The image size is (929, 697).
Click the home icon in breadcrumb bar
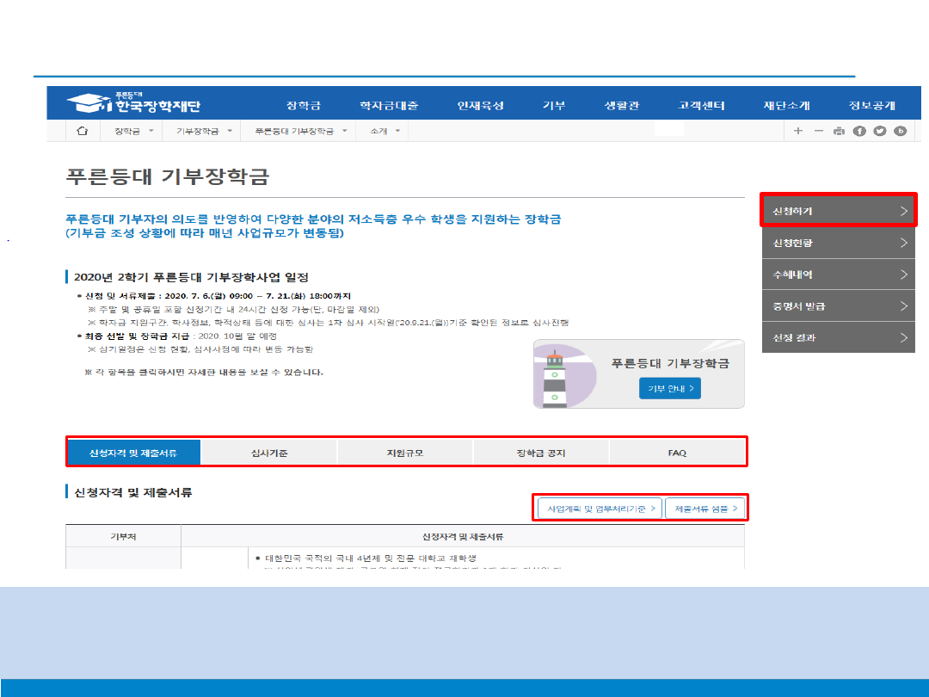[x=83, y=131]
